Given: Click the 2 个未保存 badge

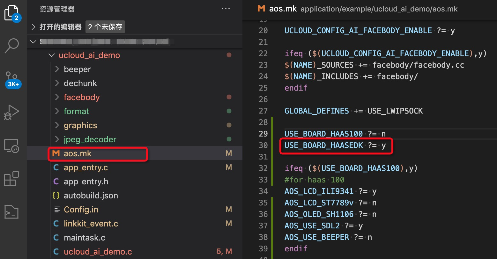Looking at the screenshot, I should pos(105,27).
